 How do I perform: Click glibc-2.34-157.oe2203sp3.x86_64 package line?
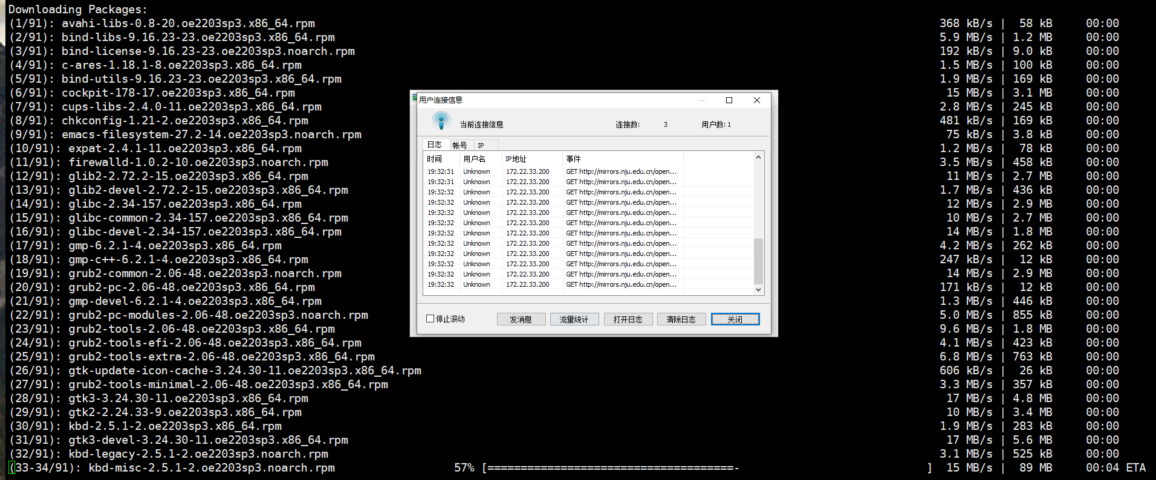pos(155,203)
